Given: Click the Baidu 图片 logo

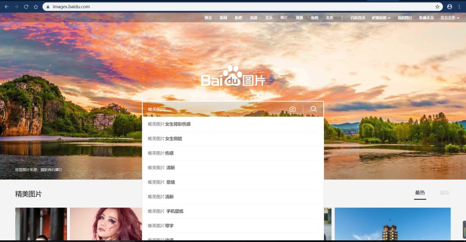Looking at the screenshot, I should 233,77.
